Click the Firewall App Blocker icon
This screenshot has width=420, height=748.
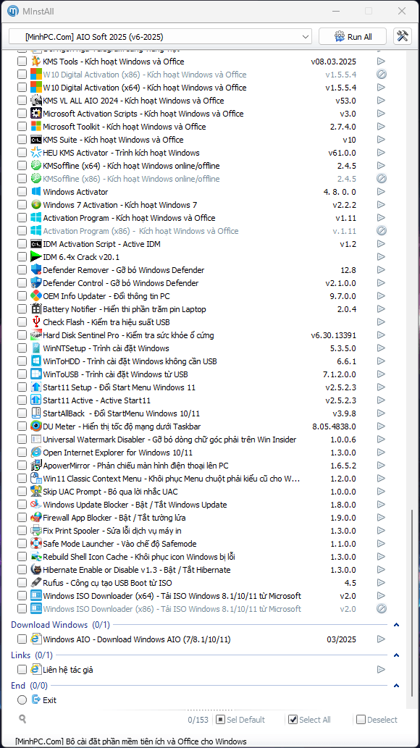35,518
